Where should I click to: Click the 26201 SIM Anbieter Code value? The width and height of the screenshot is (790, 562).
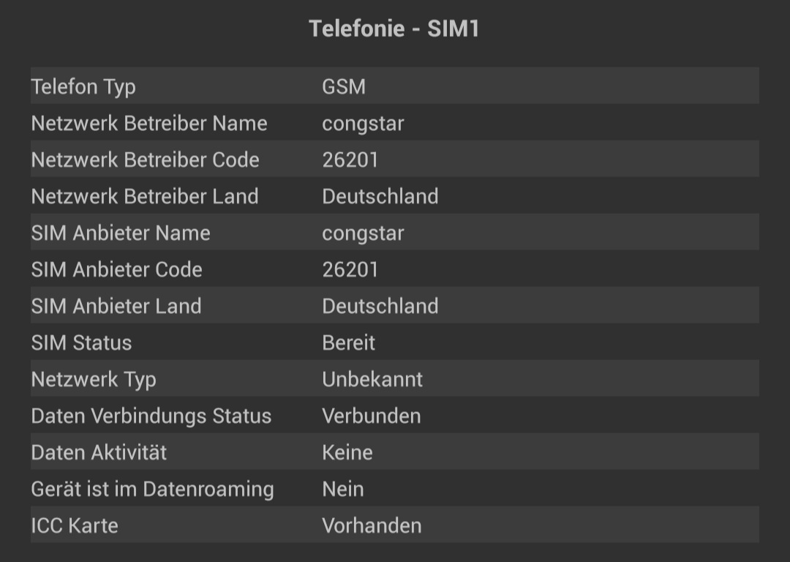tap(350, 269)
